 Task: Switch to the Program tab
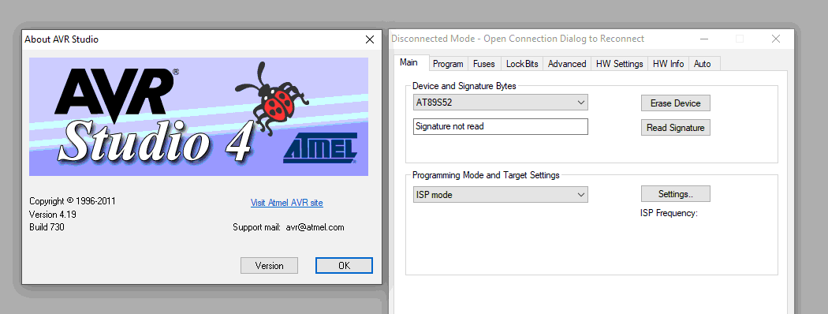(x=448, y=63)
